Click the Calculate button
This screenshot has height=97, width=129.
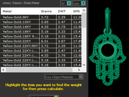[x=44, y=96]
